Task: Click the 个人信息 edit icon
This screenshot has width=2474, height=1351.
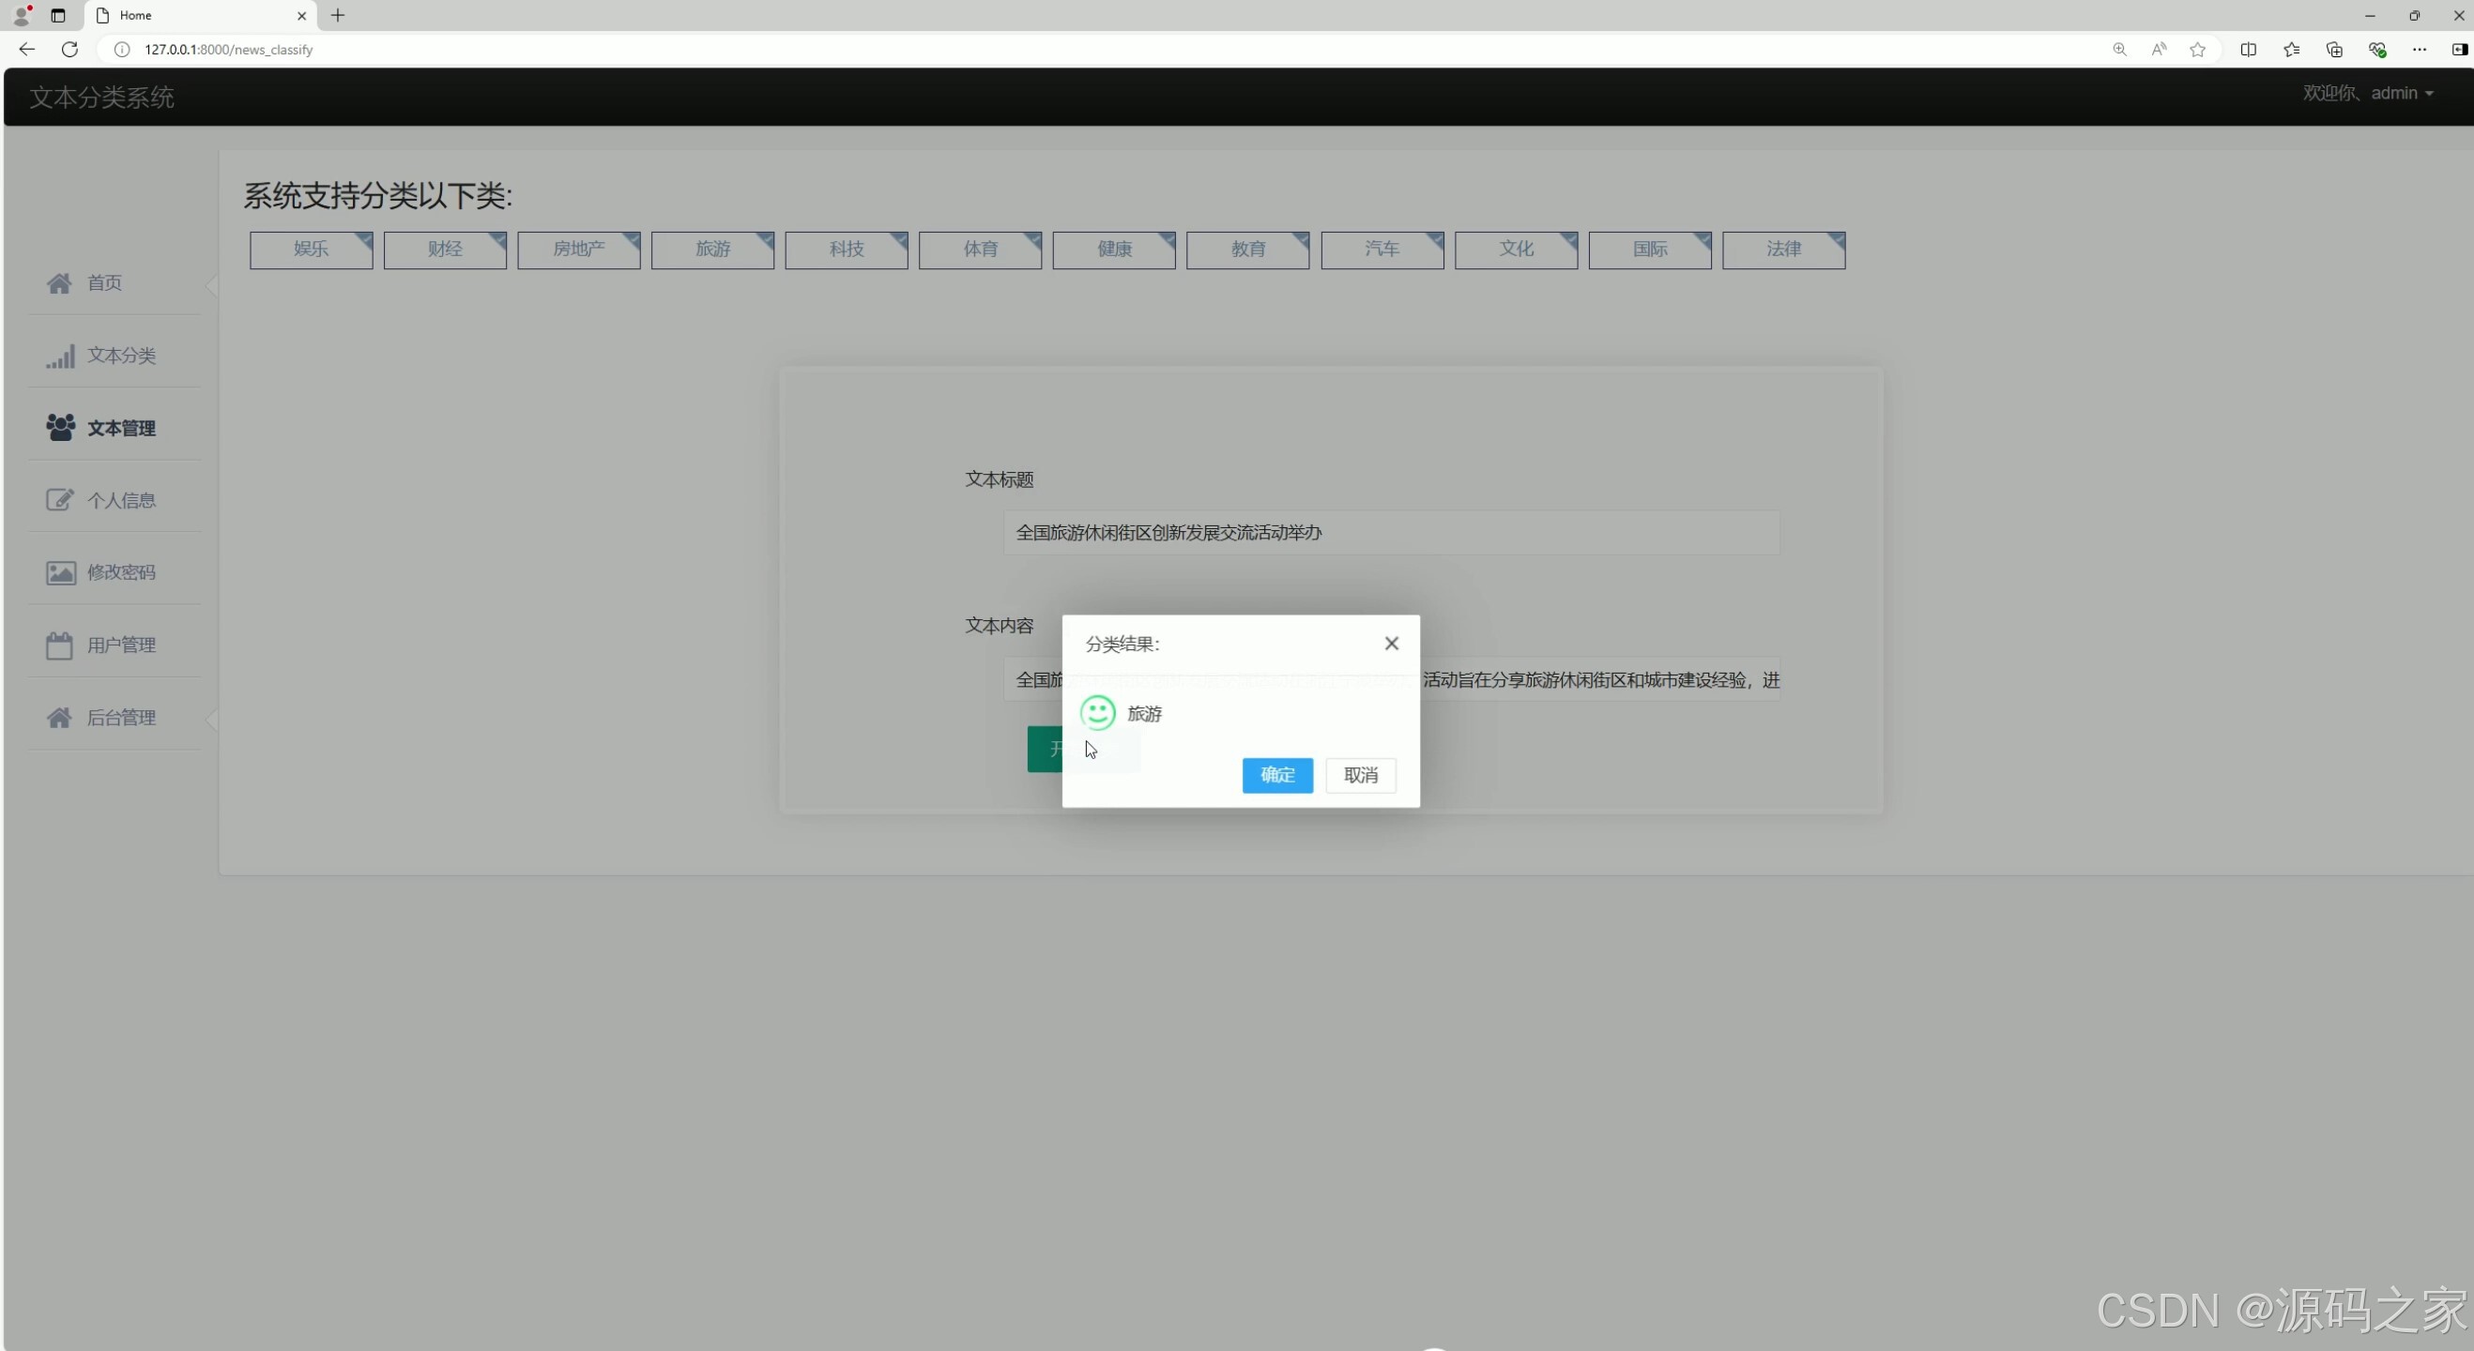Action: pos(59,500)
